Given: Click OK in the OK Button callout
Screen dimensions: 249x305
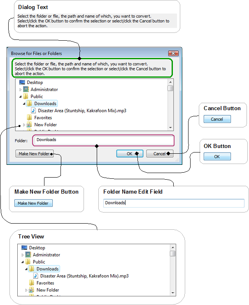Looking at the screenshot, I should (217, 157).
